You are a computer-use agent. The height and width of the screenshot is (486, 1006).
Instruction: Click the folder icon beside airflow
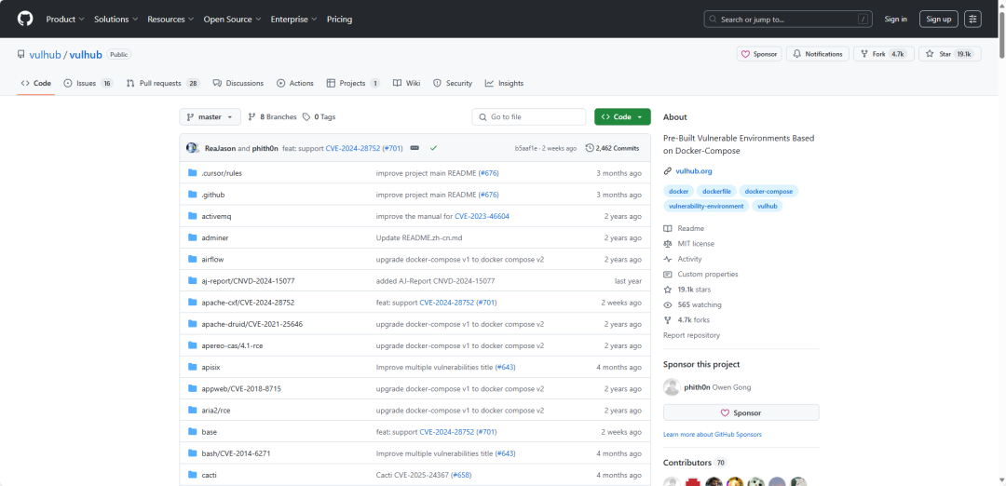pyautogui.click(x=192, y=259)
